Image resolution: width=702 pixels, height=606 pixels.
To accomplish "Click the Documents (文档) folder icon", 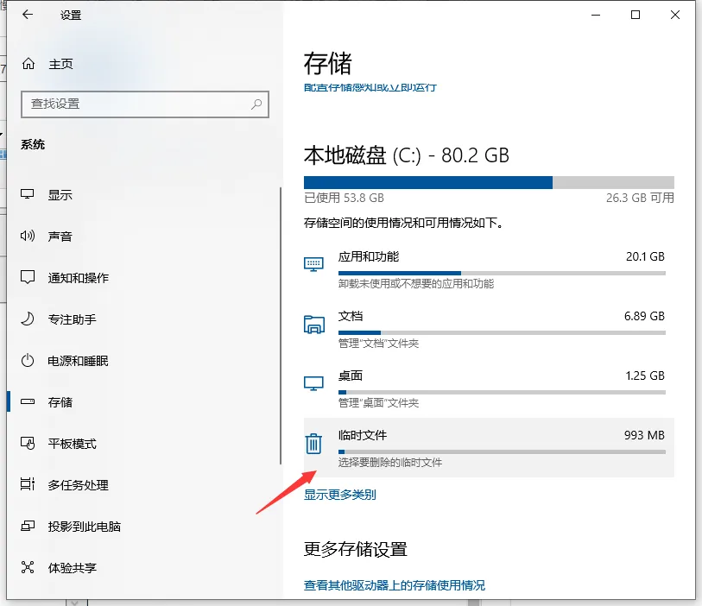I will 313,325.
